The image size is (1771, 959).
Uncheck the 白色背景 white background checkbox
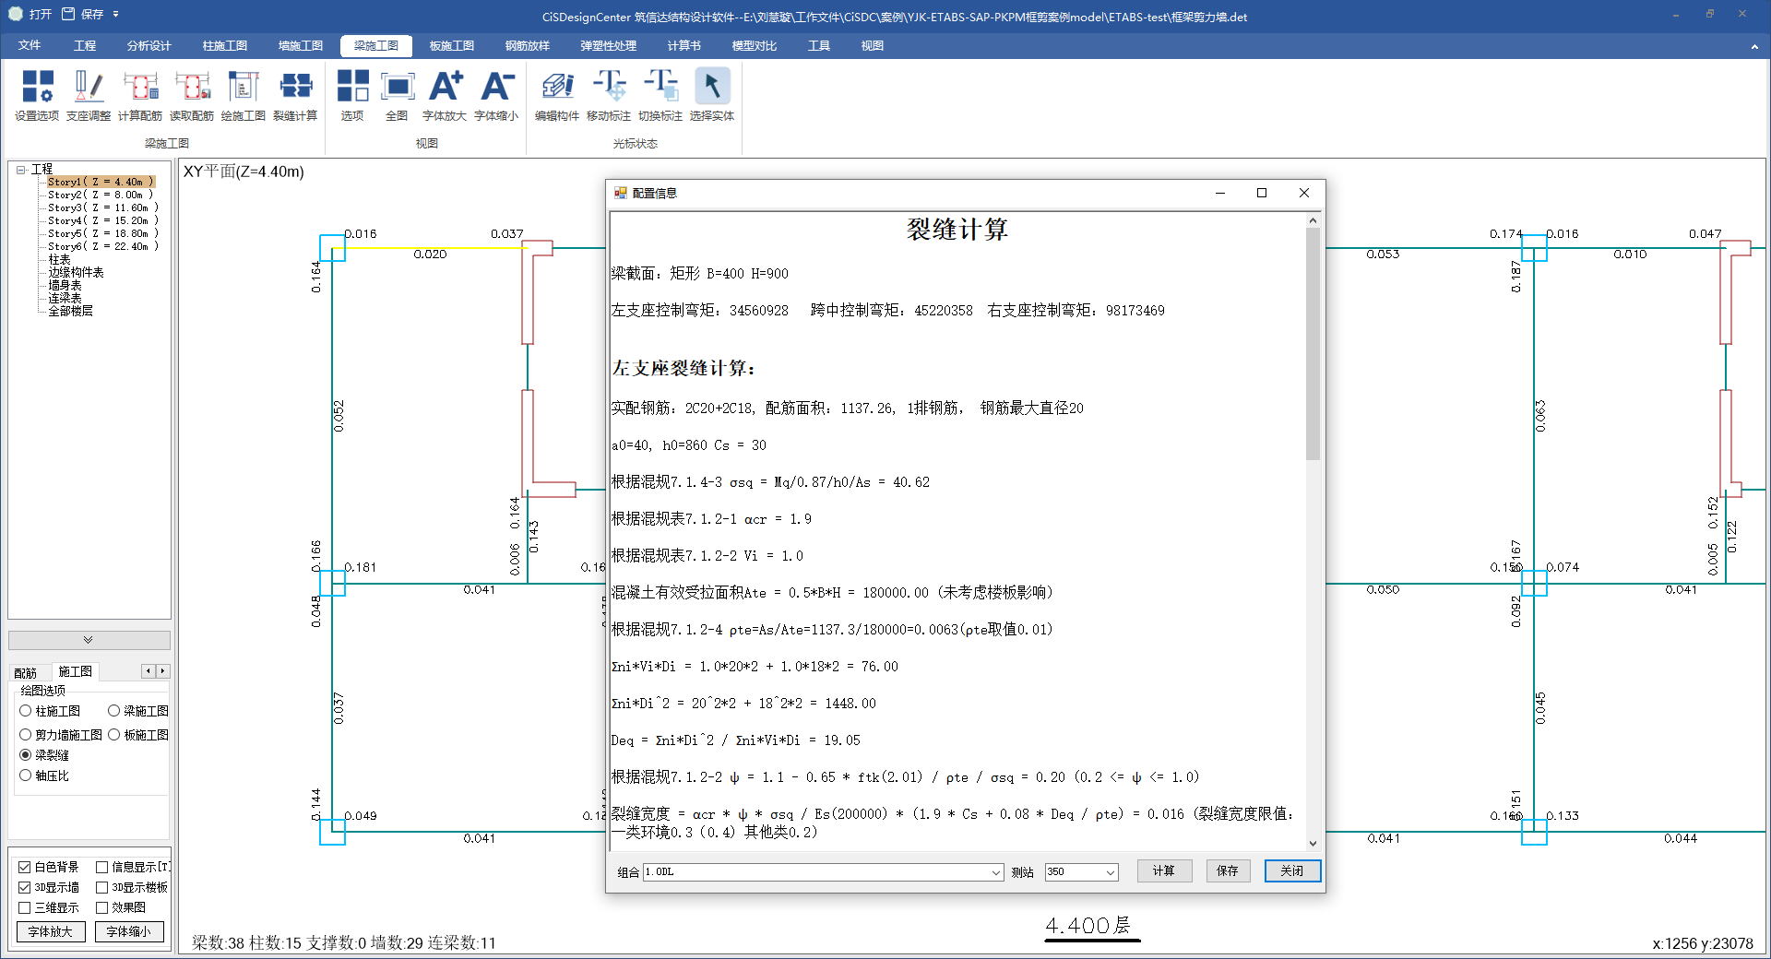pos(25,867)
